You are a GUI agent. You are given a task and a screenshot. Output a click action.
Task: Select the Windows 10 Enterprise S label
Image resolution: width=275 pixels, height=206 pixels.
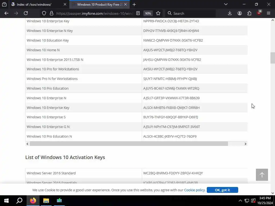(x=46, y=117)
